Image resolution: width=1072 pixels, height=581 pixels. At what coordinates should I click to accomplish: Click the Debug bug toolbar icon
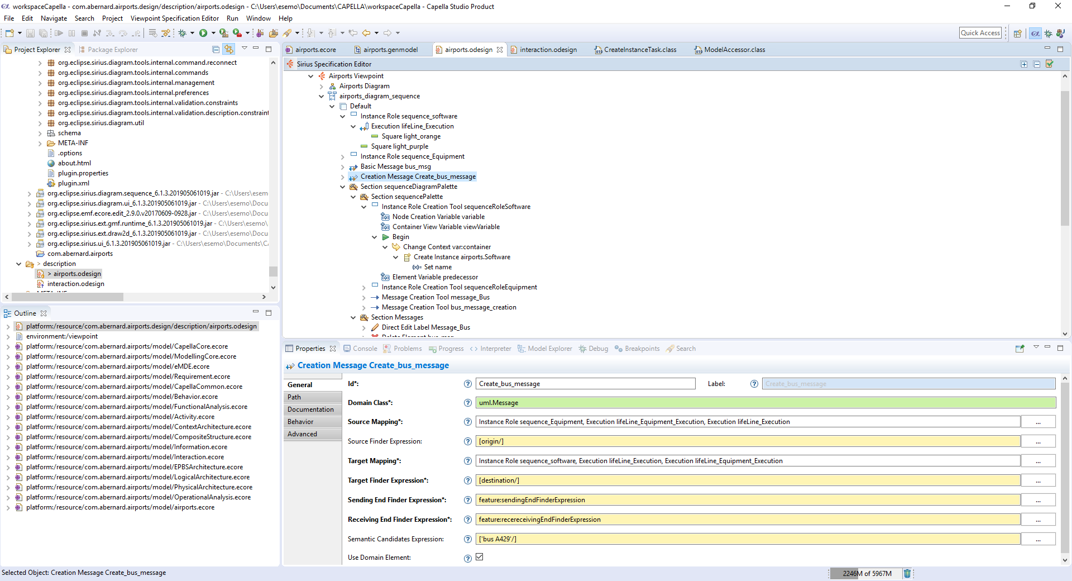coord(182,34)
